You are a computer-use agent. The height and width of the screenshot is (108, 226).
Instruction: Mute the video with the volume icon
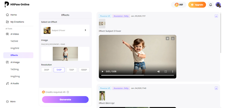pyautogui.click(x=159, y=72)
